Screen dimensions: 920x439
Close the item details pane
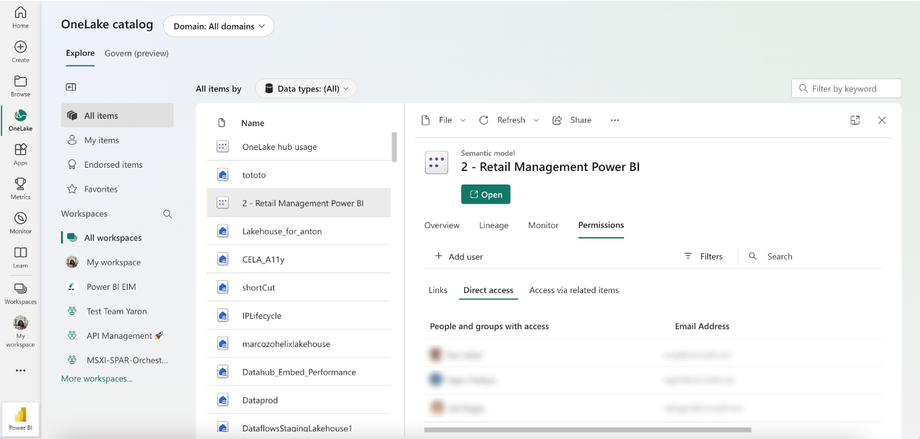point(882,120)
